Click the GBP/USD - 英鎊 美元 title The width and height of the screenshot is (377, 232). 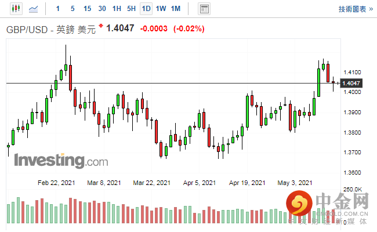[x=50, y=30]
